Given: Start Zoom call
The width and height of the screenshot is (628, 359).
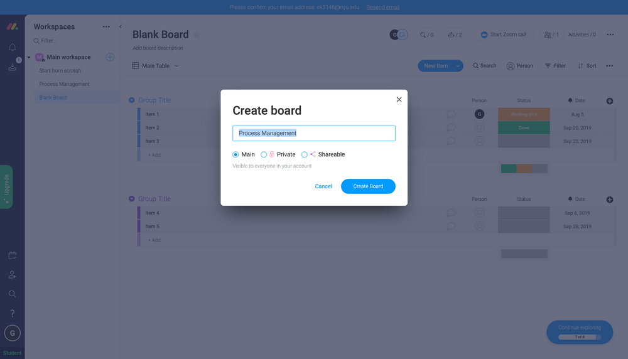Looking at the screenshot, I should [x=504, y=35].
